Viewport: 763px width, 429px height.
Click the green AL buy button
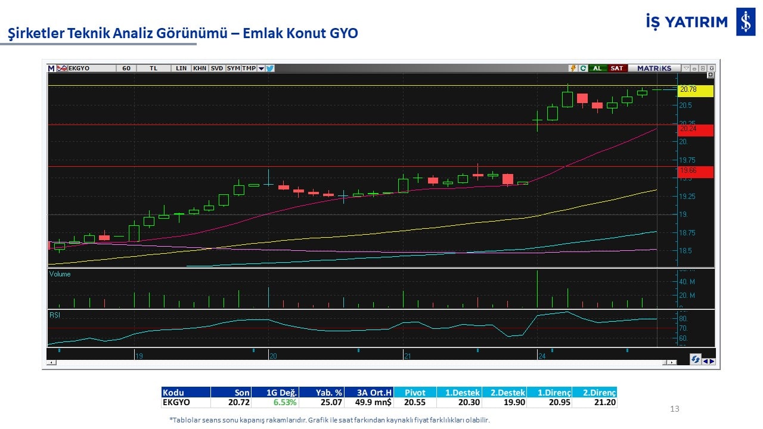click(x=597, y=69)
